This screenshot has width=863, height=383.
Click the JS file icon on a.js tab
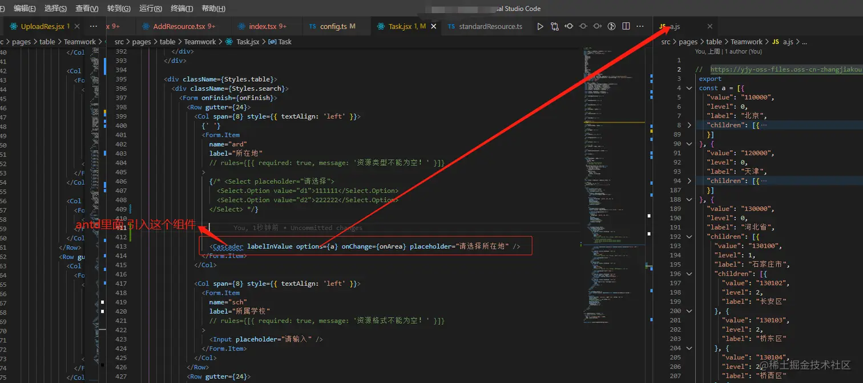(663, 26)
